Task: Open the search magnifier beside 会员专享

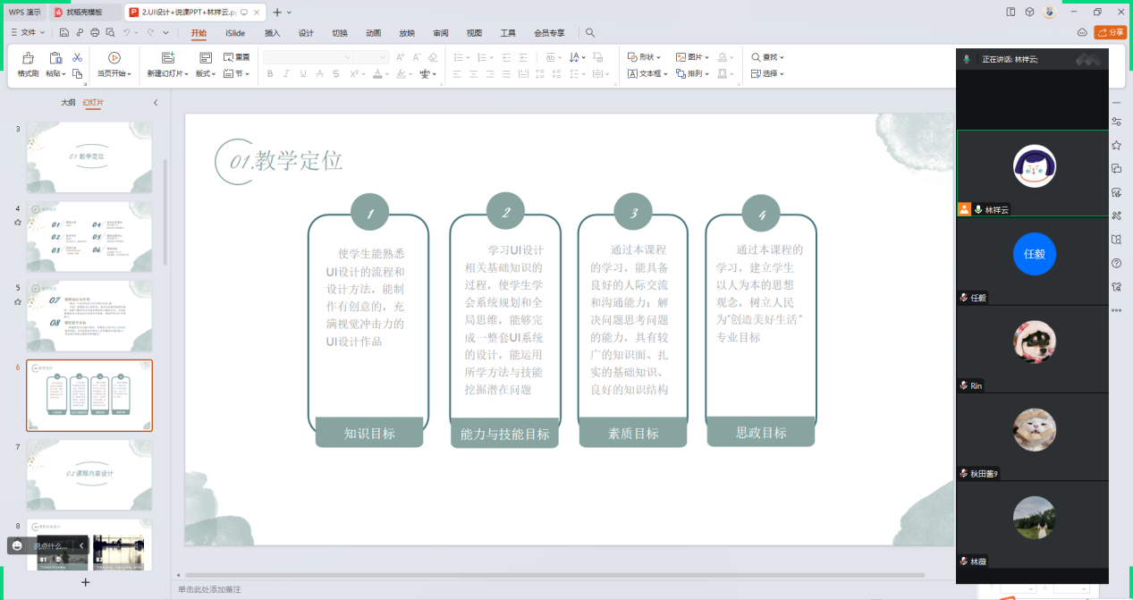Action: 590,33
